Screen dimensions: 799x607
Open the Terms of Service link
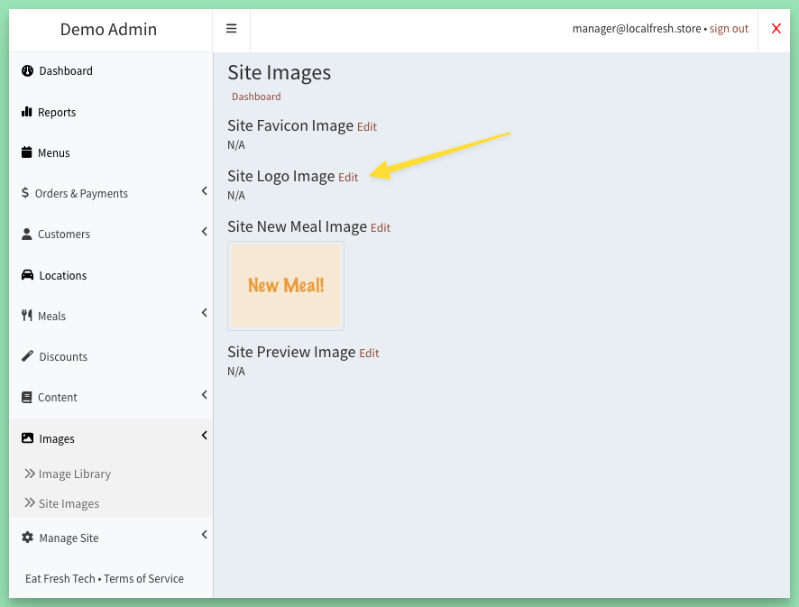[x=143, y=578]
